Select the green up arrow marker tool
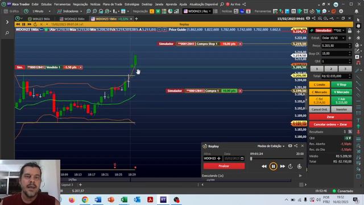 [358, 126]
